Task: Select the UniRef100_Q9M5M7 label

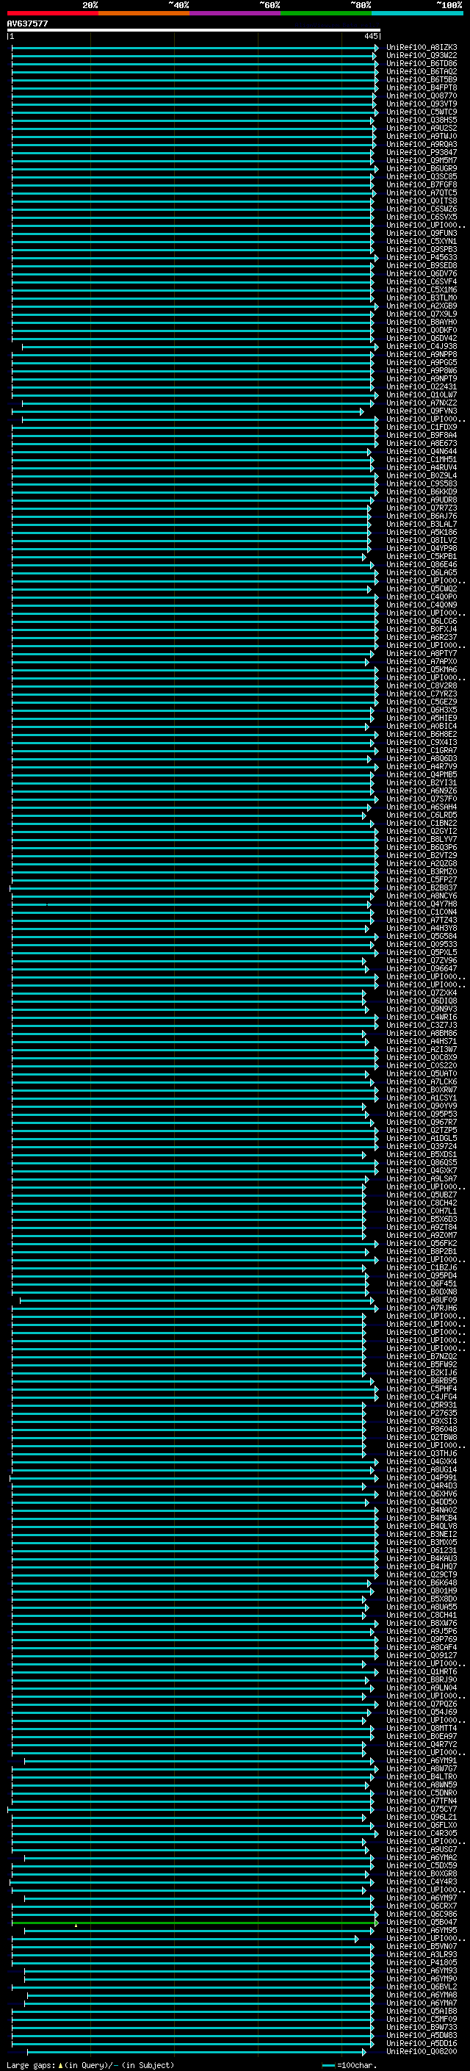Action: [x=422, y=160]
